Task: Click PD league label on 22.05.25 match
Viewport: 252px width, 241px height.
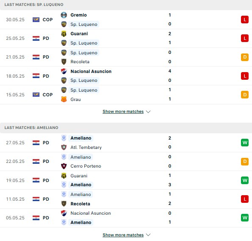Action: (46, 161)
